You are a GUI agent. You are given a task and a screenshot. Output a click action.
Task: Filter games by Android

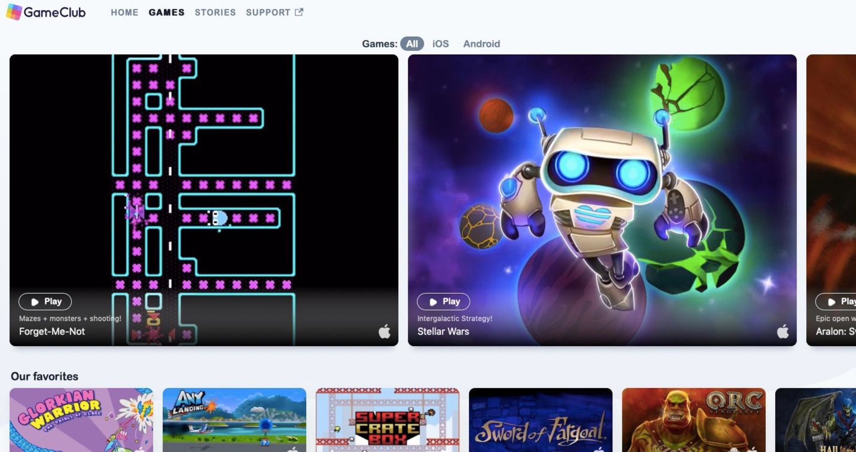(481, 44)
